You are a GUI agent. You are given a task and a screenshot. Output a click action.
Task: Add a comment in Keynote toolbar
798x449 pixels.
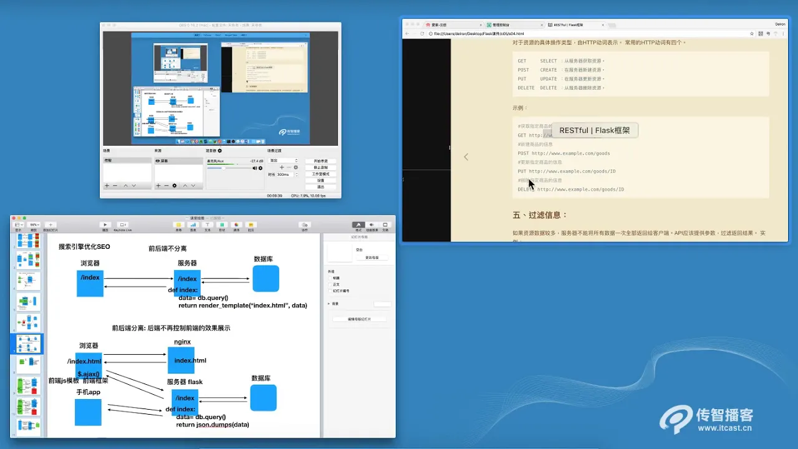251,224
